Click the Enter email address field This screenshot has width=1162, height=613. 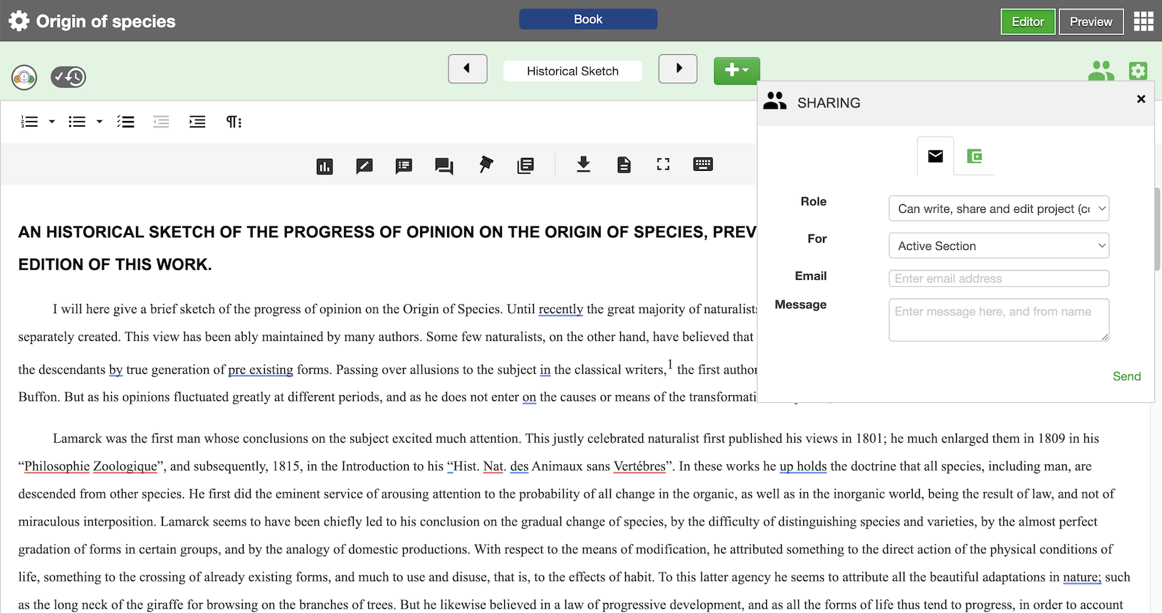998,278
